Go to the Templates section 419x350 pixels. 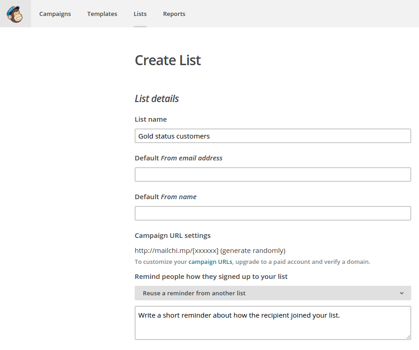click(x=102, y=14)
